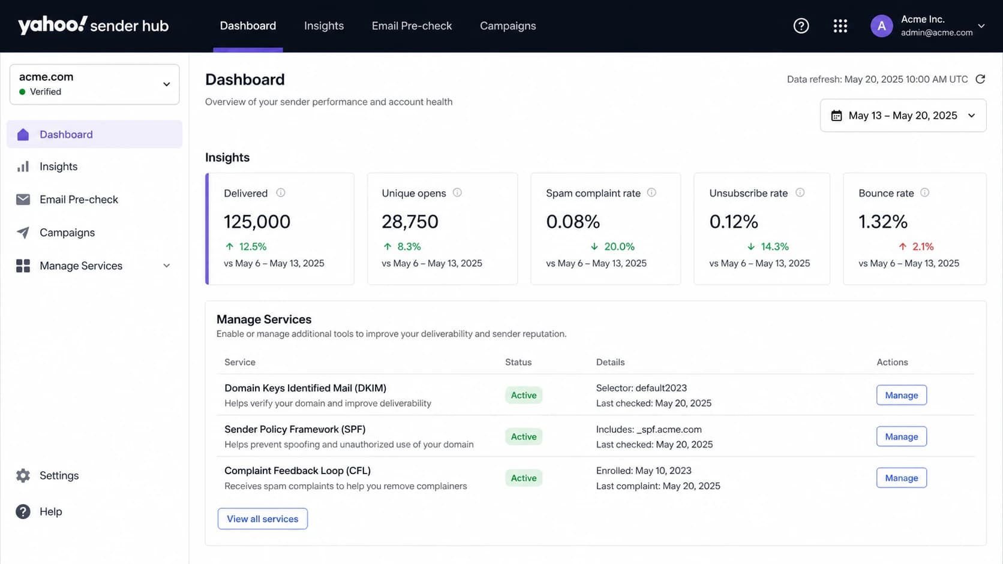Open the apps grid launcher icon
The width and height of the screenshot is (1003, 564).
(840, 26)
